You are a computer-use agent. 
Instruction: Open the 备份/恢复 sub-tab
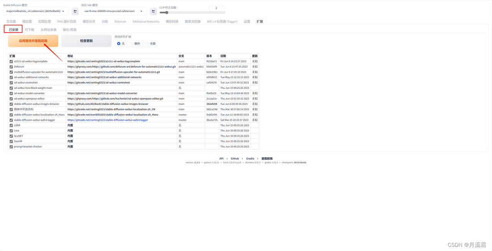point(70,30)
